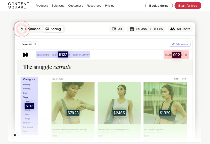Screen dimensions: 210x144
Task: Click the grid icon beside Zoning
Action: tap(47, 29)
